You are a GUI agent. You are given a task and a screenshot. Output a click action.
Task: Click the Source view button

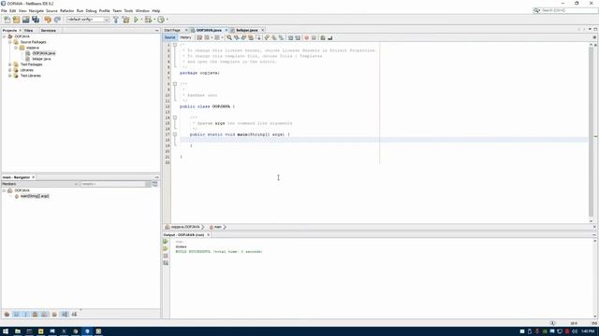pyautogui.click(x=170, y=37)
